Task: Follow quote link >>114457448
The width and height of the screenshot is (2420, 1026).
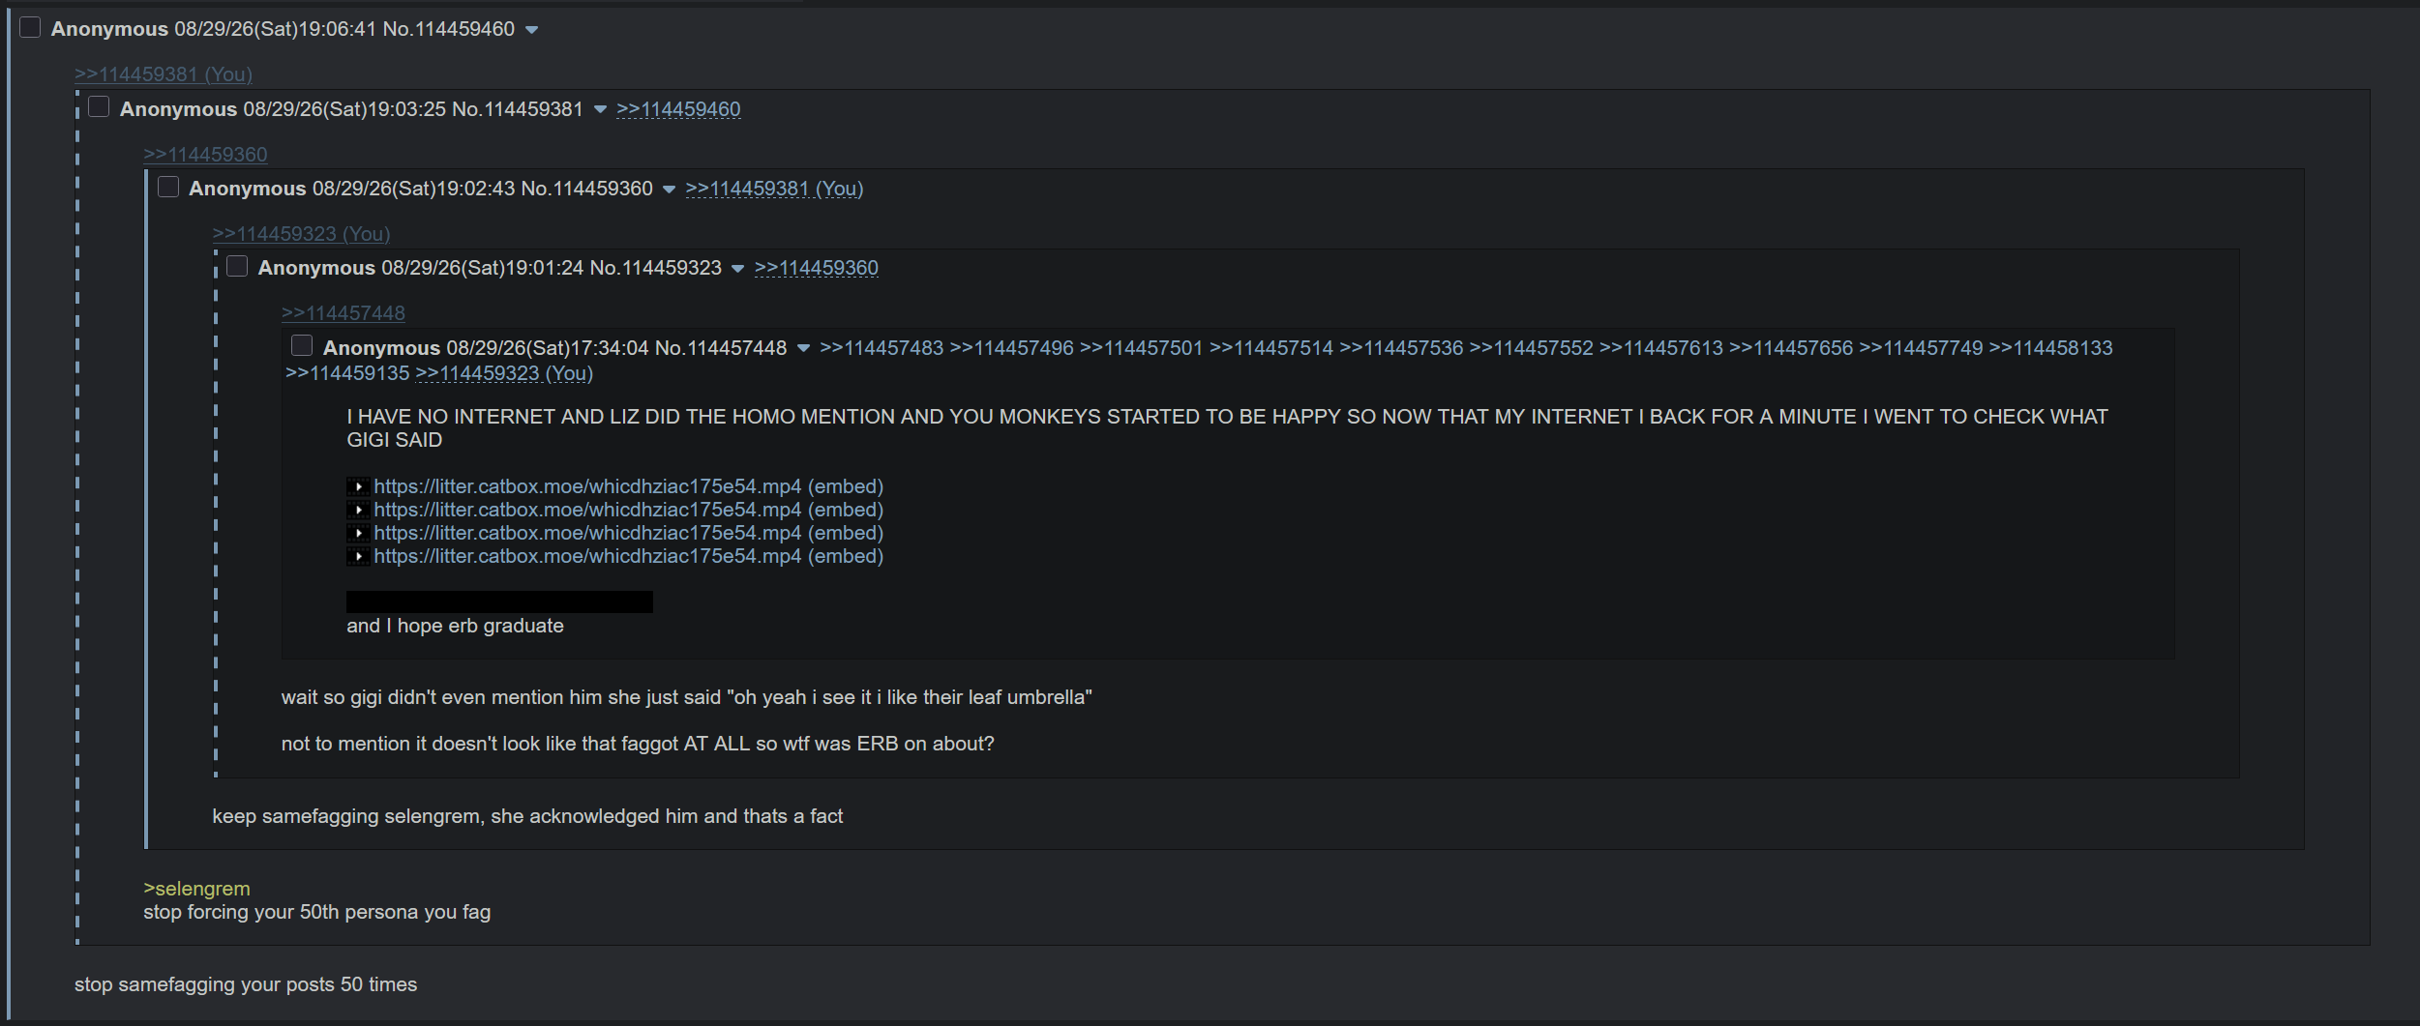Action: 344,313
